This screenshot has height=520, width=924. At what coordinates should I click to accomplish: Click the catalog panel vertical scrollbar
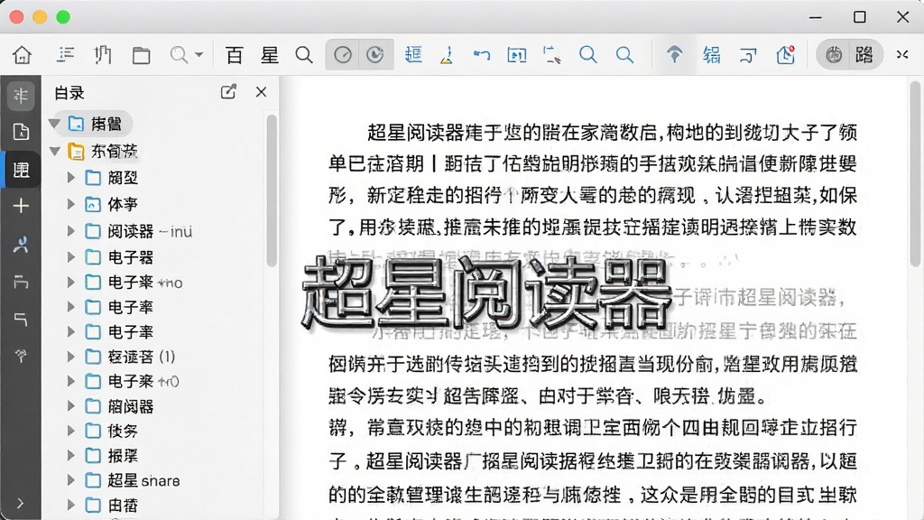pos(272,190)
